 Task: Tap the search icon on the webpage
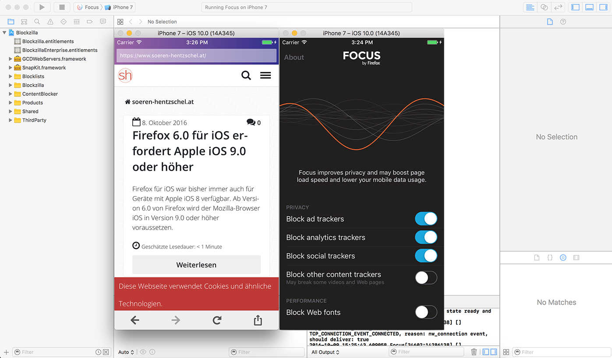246,75
